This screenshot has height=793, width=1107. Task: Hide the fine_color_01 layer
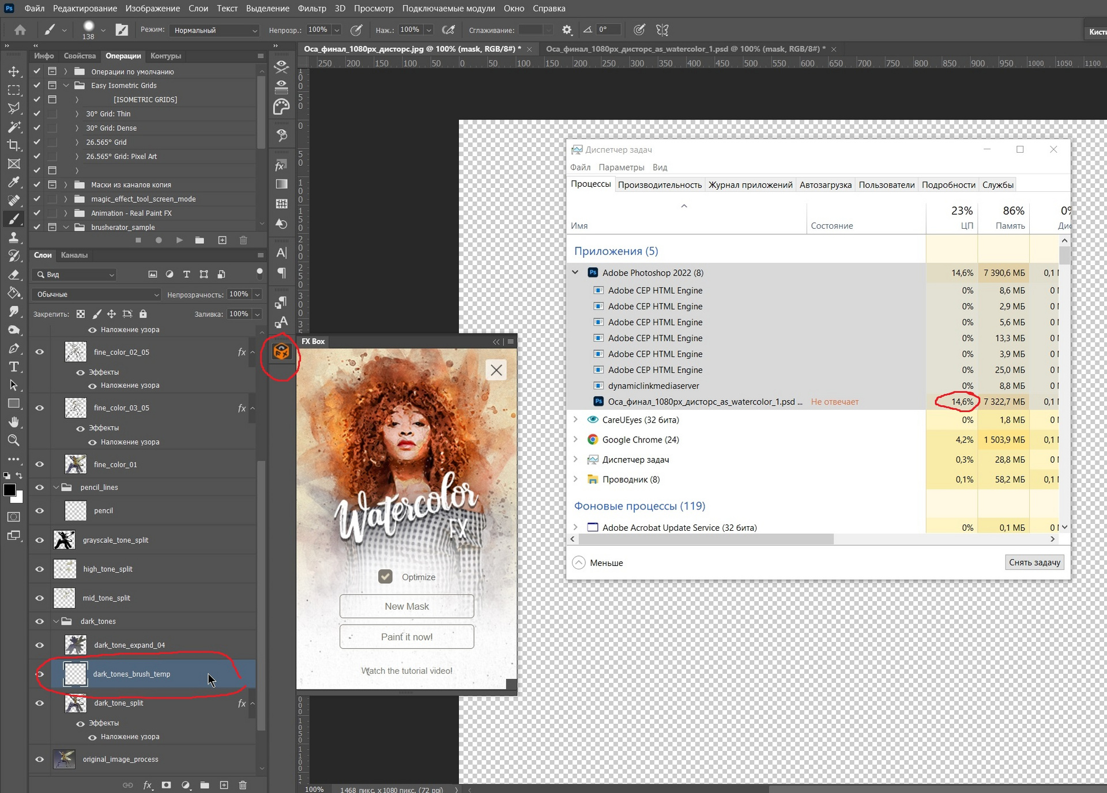click(39, 465)
